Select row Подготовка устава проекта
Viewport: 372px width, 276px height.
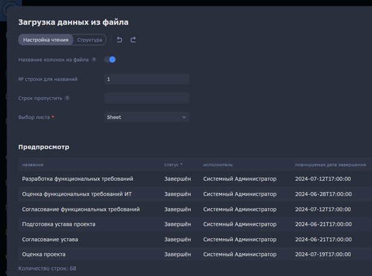pos(195,224)
